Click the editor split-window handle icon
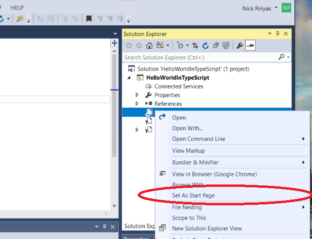This screenshot has width=312, height=239. coord(115,43)
